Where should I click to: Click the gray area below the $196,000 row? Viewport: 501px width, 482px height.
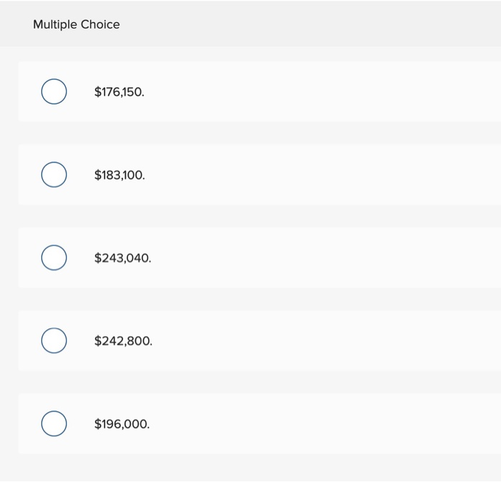(250, 468)
